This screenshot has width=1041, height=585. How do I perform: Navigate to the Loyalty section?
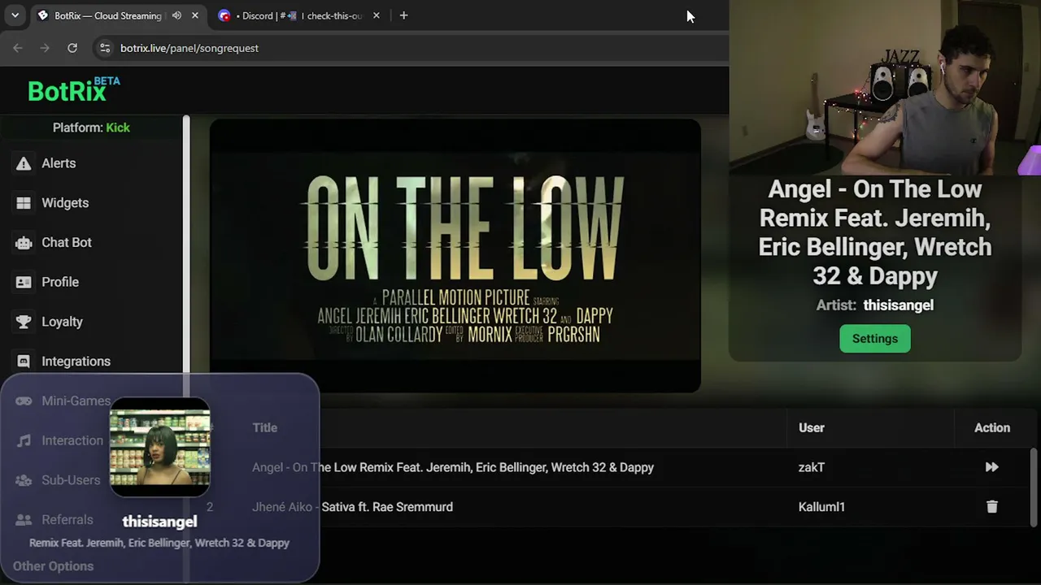tap(62, 322)
